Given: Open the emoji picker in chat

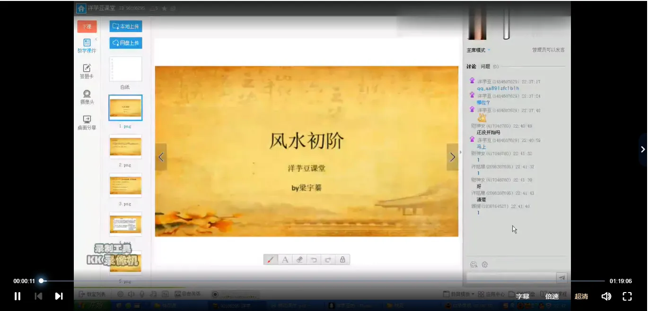Looking at the screenshot, I should pyautogui.click(x=473, y=265).
